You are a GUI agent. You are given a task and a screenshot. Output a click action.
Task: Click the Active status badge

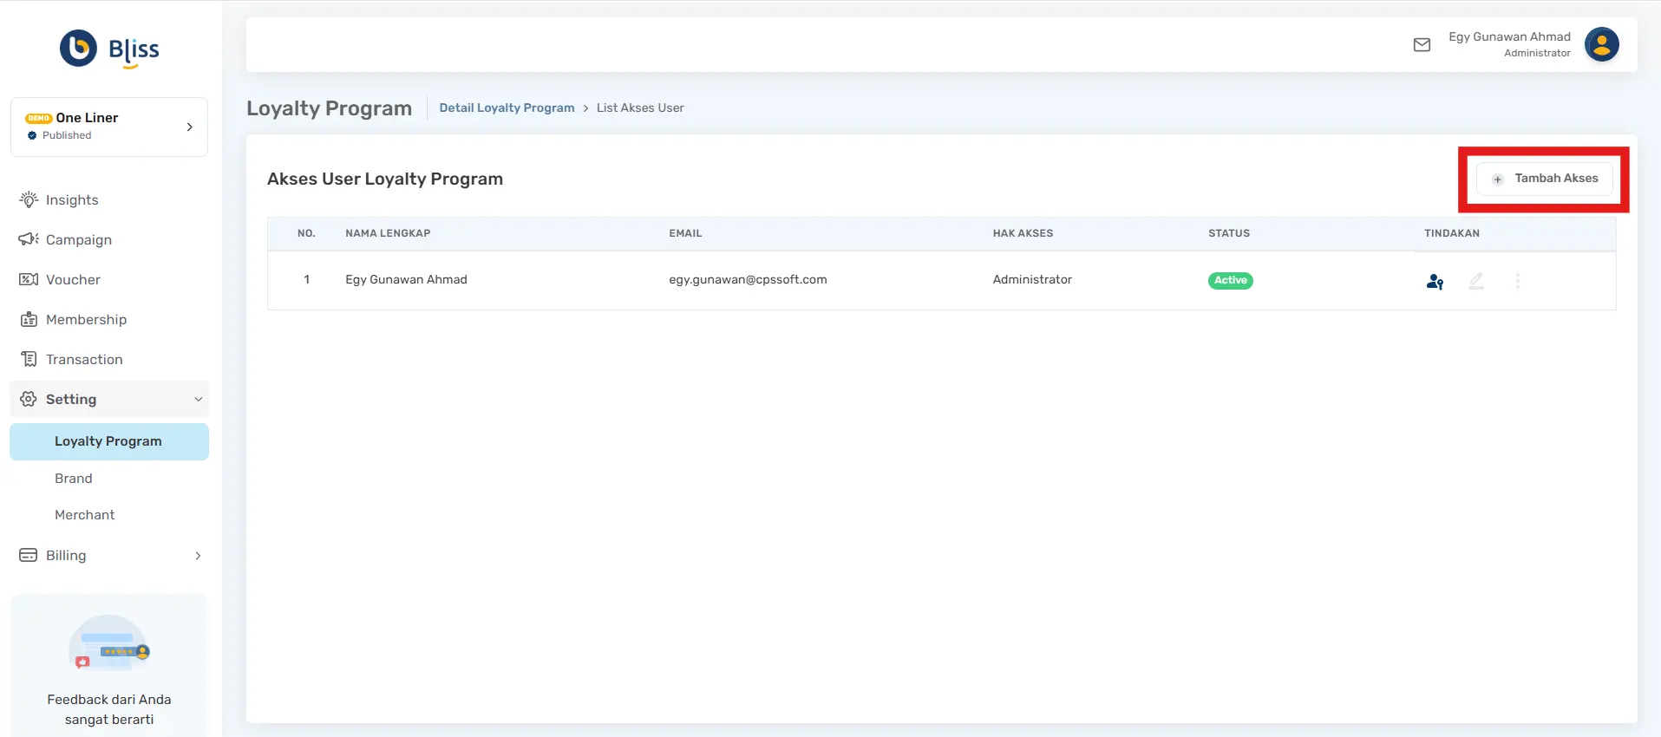pyautogui.click(x=1230, y=281)
